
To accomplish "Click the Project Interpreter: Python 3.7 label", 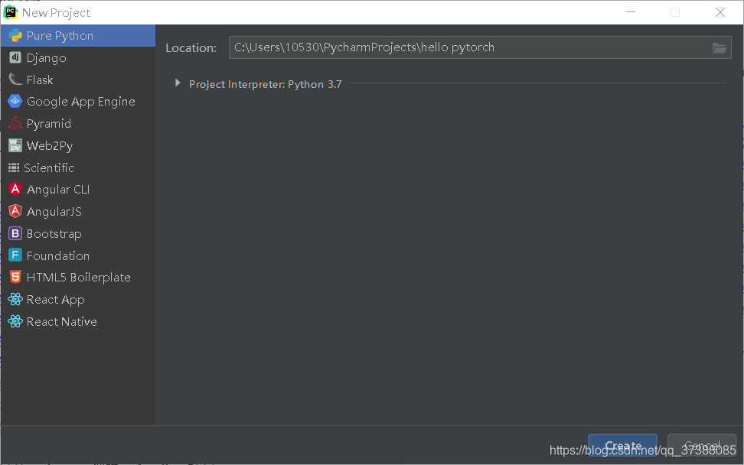I will click(266, 84).
